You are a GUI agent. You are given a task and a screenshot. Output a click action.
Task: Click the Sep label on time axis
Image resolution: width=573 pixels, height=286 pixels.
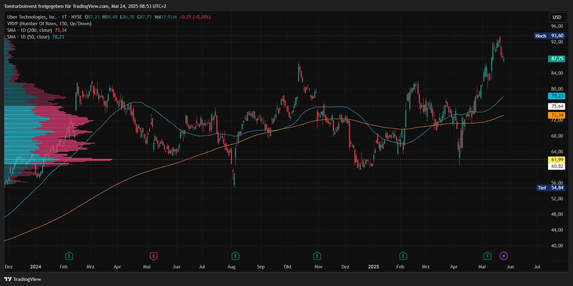point(261,267)
